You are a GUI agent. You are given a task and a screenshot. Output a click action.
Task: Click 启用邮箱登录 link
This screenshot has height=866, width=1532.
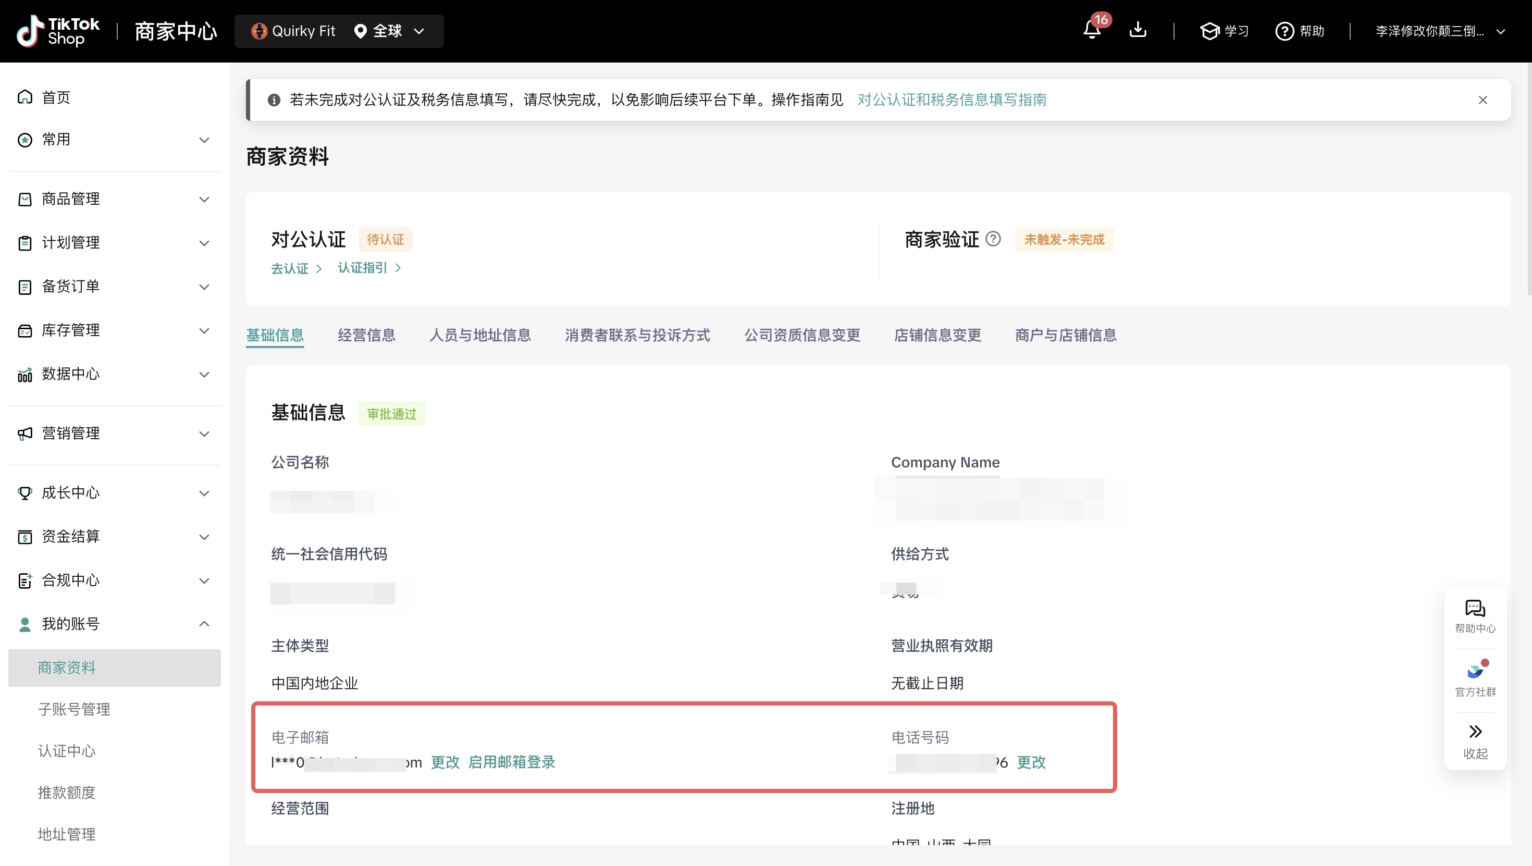(512, 762)
